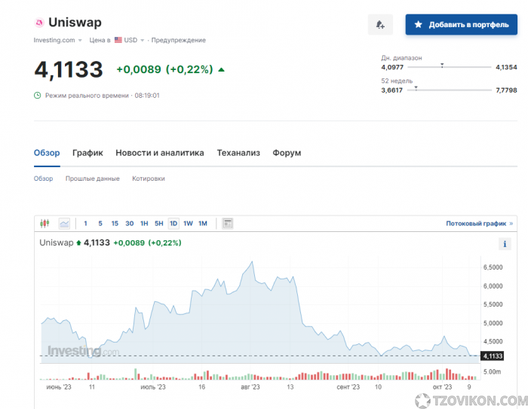Click the star icon in the add-to-portfolio button
This screenshot has width=528, height=409.
tap(418, 25)
